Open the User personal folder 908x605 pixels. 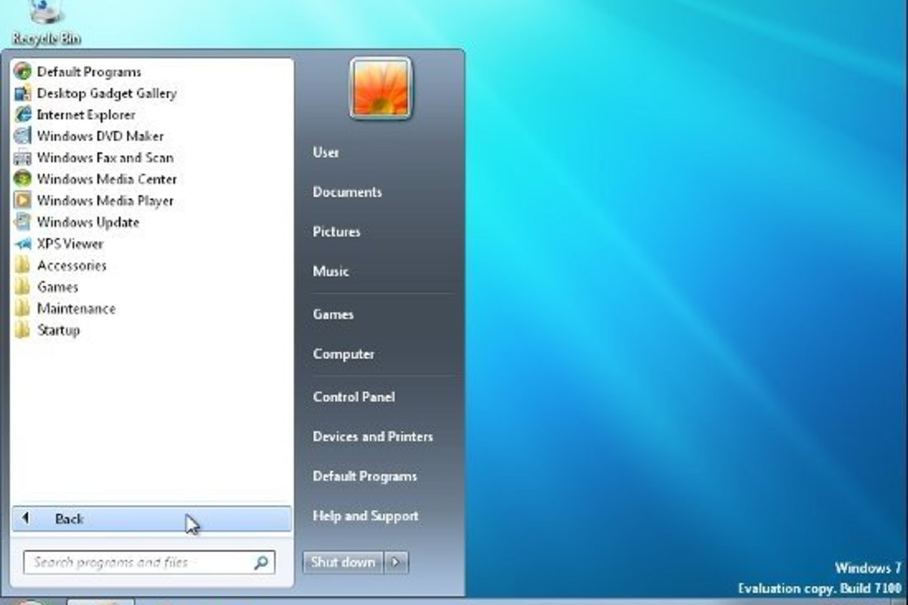[x=326, y=153]
